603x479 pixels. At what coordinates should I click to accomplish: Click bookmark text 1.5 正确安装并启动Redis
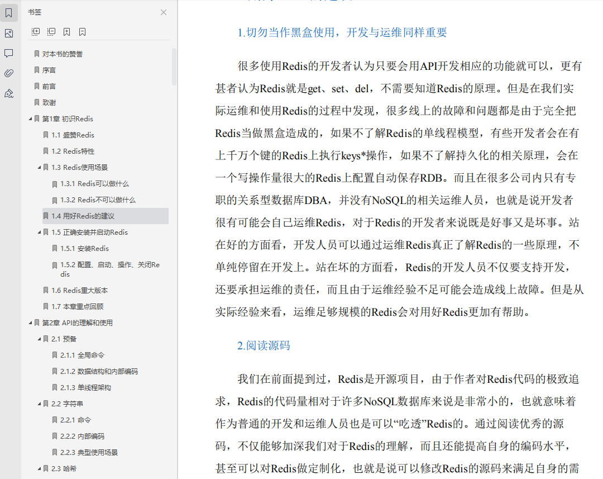[89, 232]
